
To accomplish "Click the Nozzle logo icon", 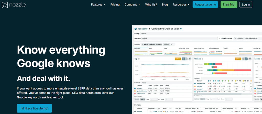I will pos(5,5).
